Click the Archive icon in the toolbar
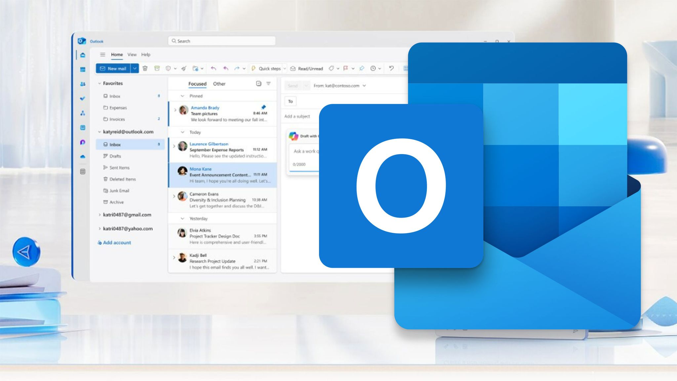This screenshot has height=381, width=677. click(157, 68)
